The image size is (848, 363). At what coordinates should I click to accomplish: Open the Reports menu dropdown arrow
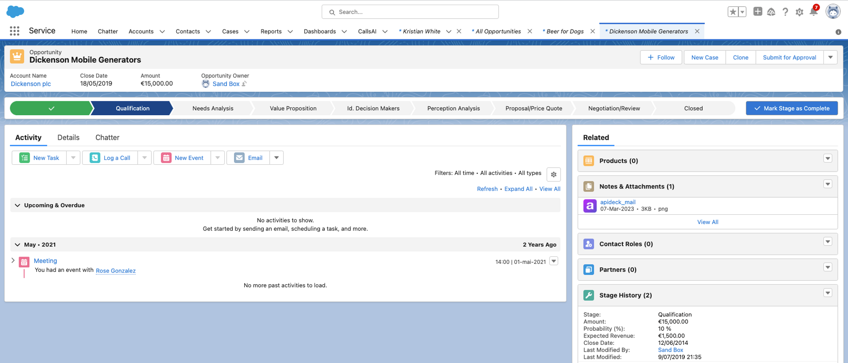pos(290,31)
